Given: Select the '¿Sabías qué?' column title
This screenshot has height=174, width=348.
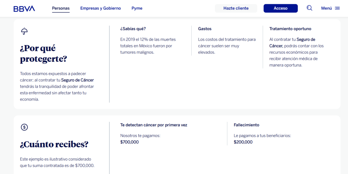Looking at the screenshot, I should pyautogui.click(x=133, y=29).
